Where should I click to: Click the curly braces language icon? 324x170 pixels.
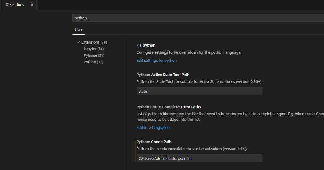pyautogui.click(x=139, y=45)
